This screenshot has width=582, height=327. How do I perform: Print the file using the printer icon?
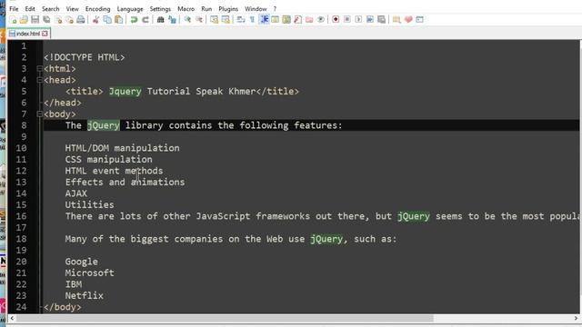coord(81,20)
